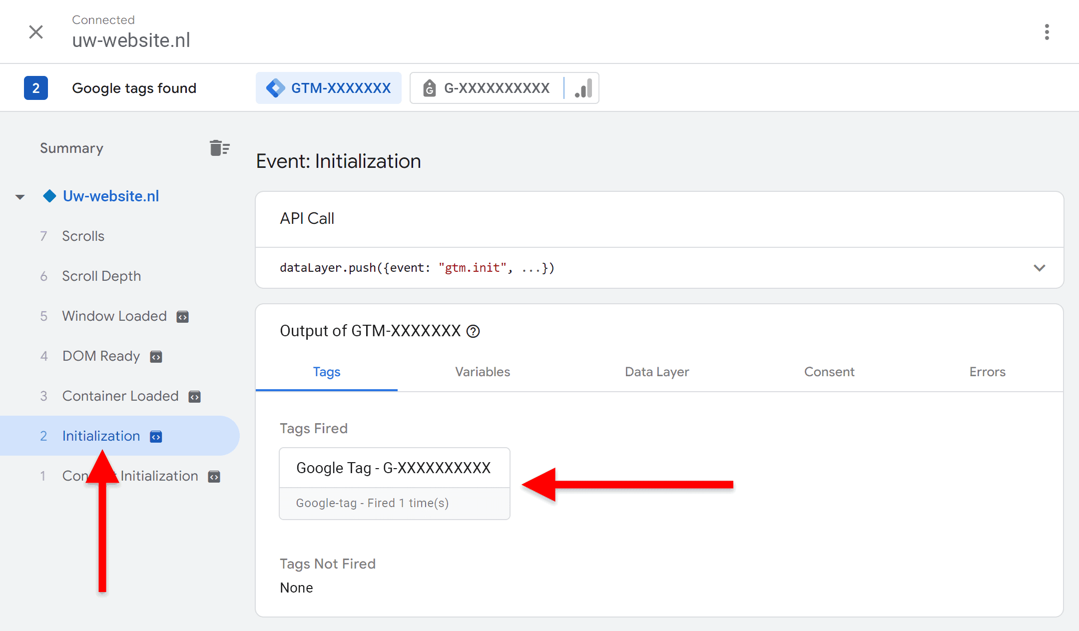Collapse the Uw-website.nl event tree

pyautogui.click(x=20, y=197)
